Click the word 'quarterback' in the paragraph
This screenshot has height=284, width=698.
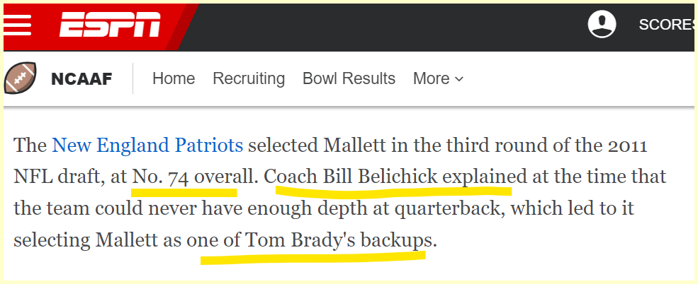458,208
